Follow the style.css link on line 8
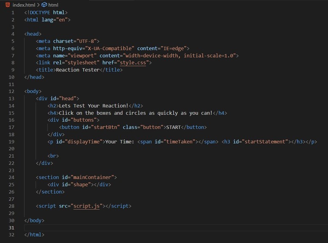This screenshot has height=243, width=328. coord(133,63)
